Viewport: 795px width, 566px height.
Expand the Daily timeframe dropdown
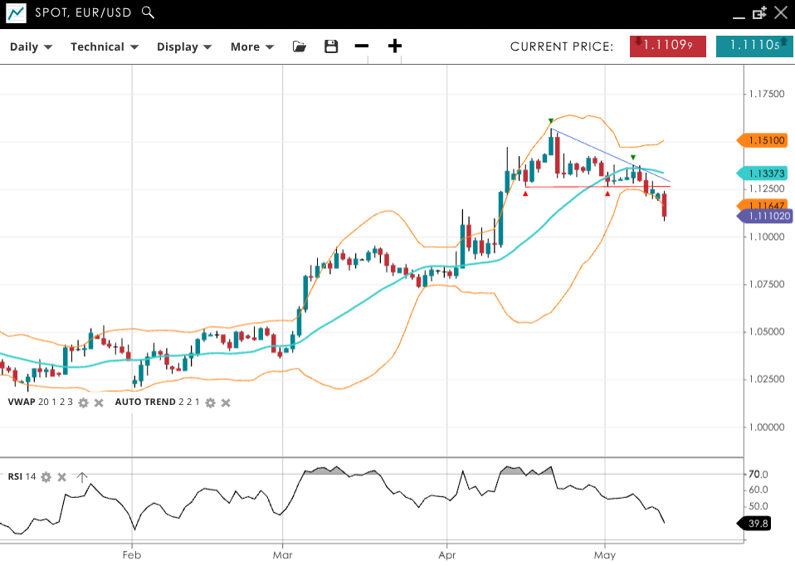pos(31,46)
